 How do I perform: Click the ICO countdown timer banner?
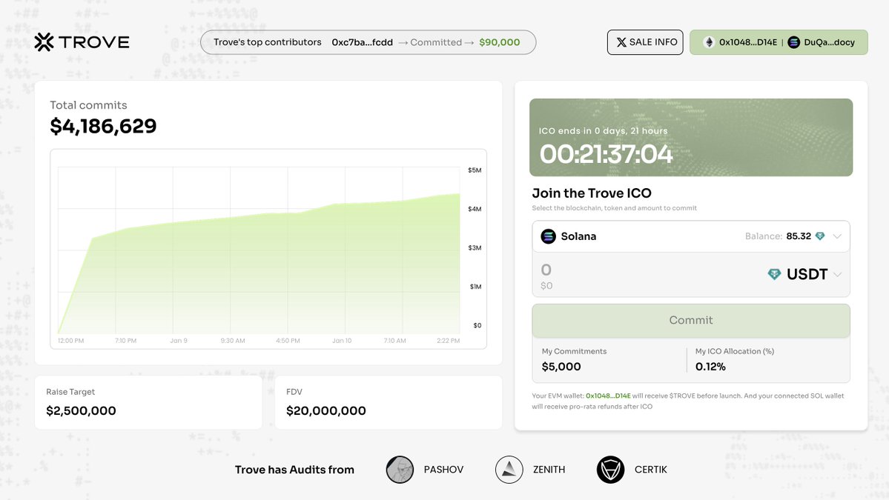coord(691,138)
